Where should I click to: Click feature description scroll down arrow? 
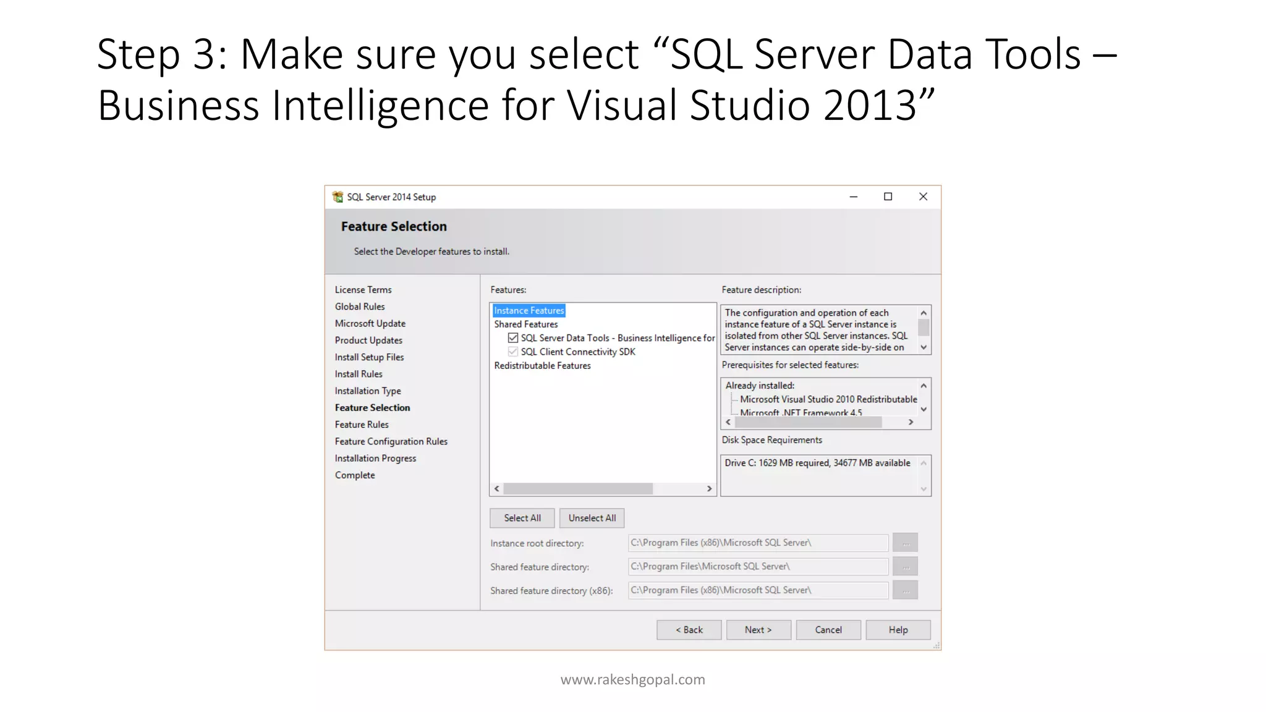(924, 347)
